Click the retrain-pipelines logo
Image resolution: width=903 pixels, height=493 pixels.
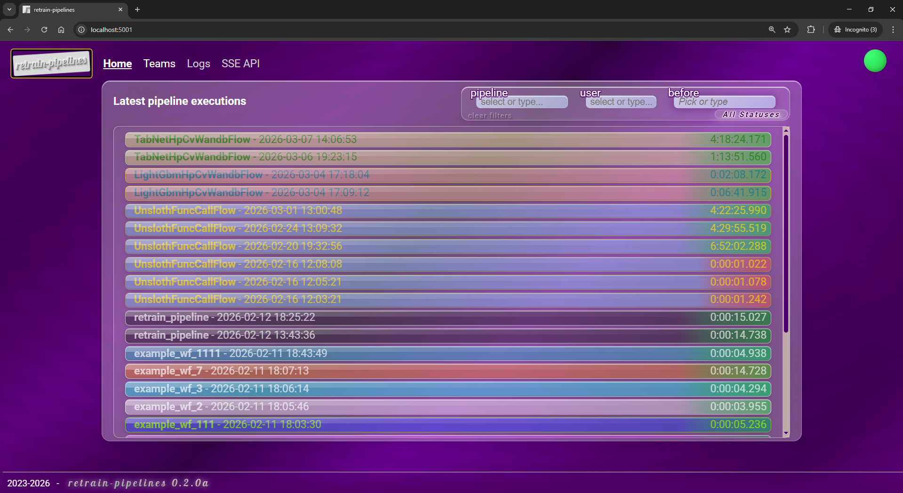click(x=51, y=64)
